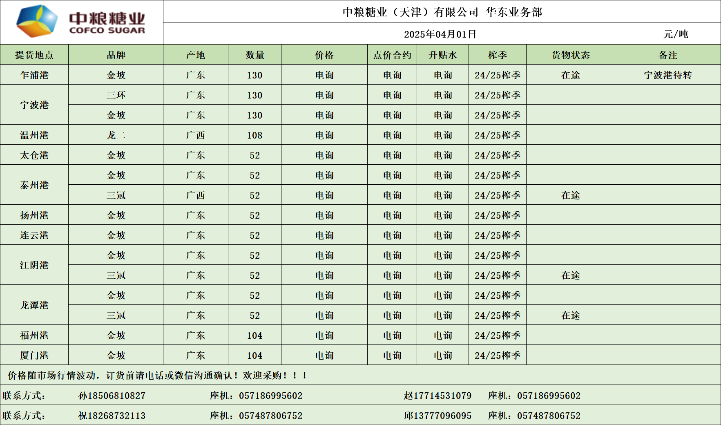
Task: Select the date 2025年04月01日
Action: [x=440, y=34]
